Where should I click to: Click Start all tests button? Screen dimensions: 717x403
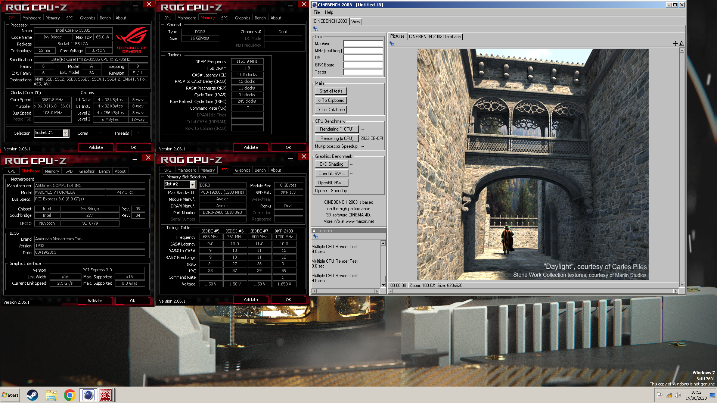point(331,91)
